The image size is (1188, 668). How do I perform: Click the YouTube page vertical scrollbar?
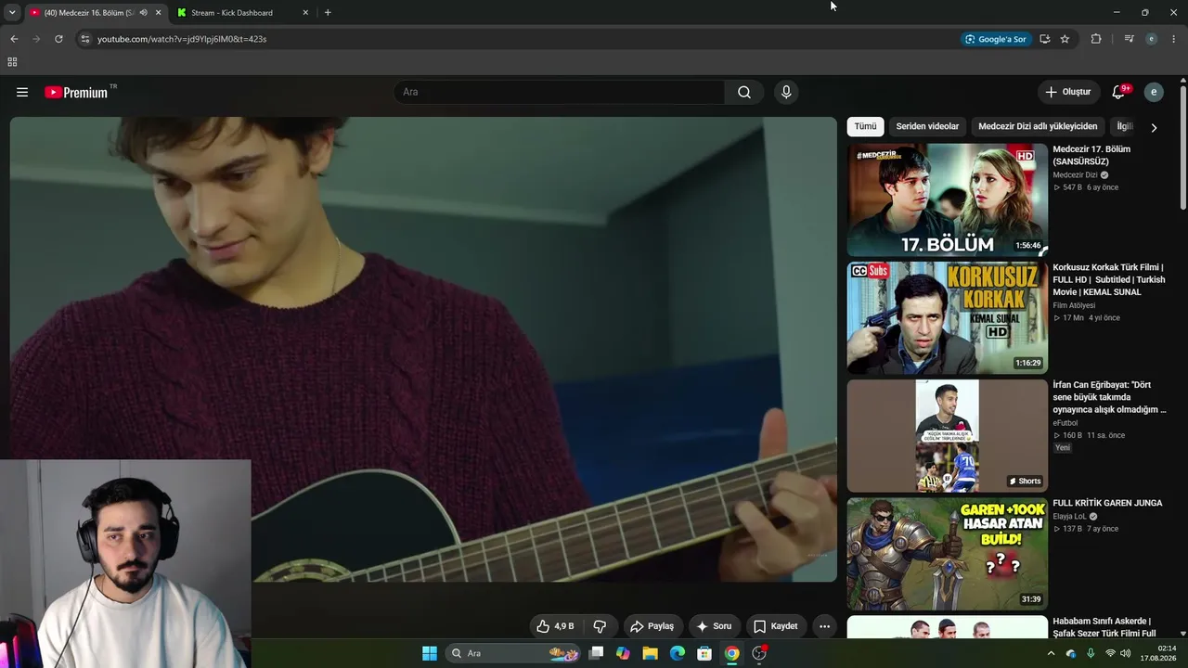tap(1183, 148)
